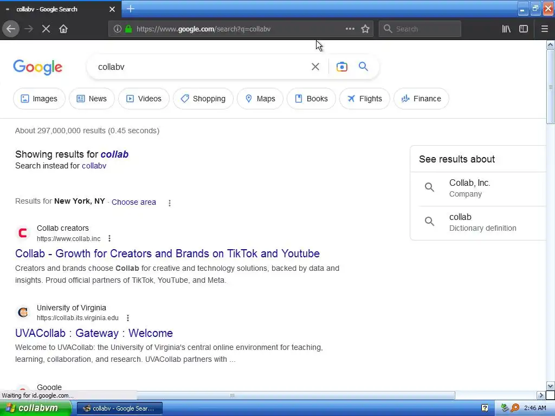Open the corrected 'collab' results link
555x416 pixels.
coord(114,154)
